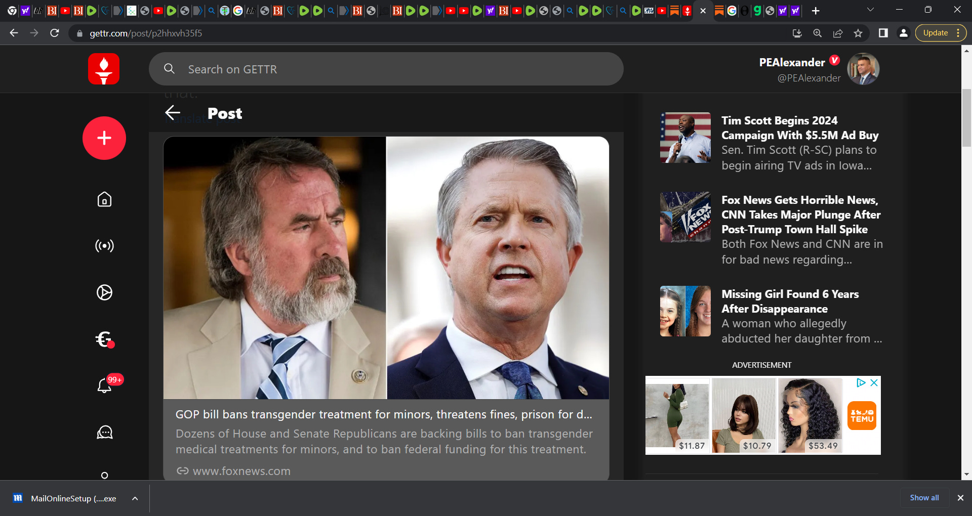Open www.foxnews.com link in post card
972x516 pixels.
click(x=241, y=471)
